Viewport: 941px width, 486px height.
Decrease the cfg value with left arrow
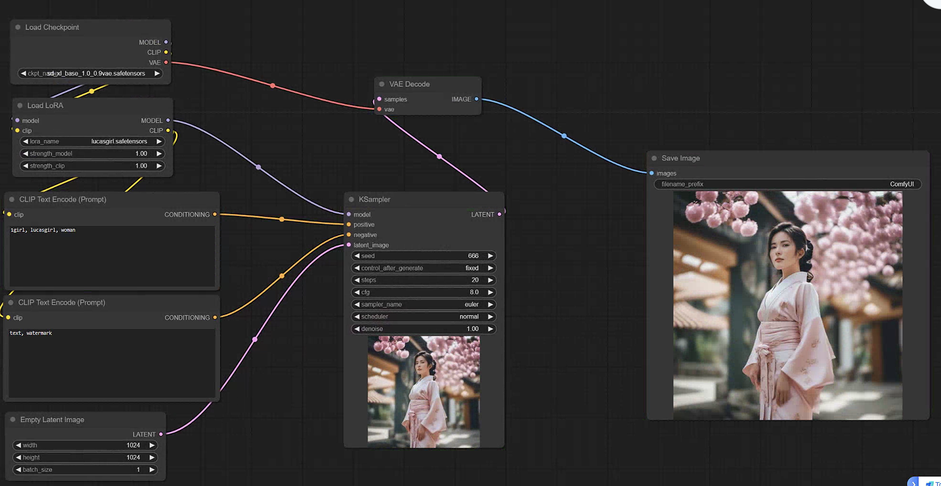coord(357,292)
